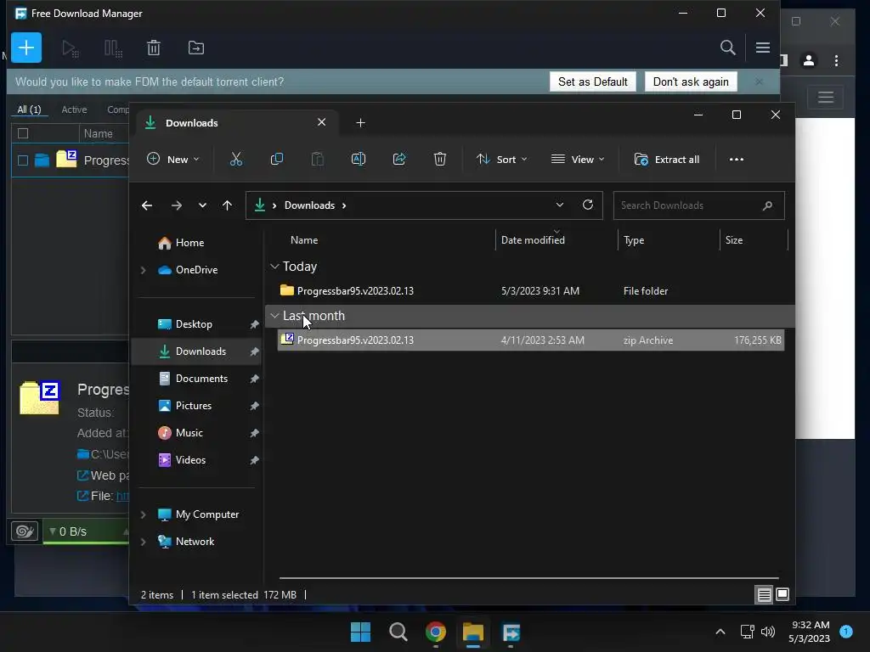The height and width of the screenshot is (652, 870).
Task: Open volume speaker tray icon
Action: coord(768,632)
